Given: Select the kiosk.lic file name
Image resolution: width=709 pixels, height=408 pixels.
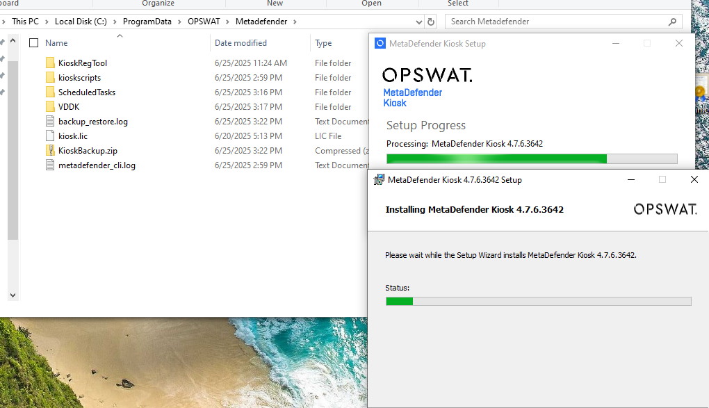Looking at the screenshot, I should pyautogui.click(x=73, y=136).
